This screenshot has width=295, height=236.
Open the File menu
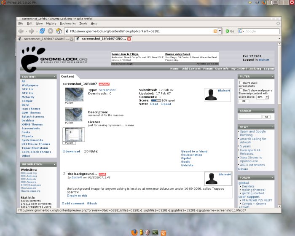(21, 24)
